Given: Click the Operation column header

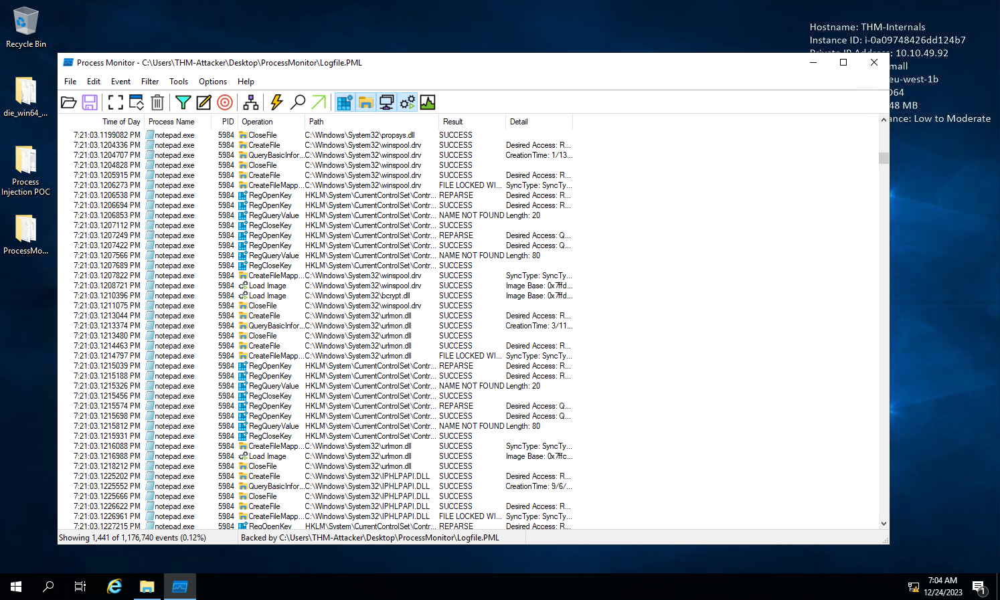Looking at the screenshot, I should pyautogui.click(x=271, y=122).
